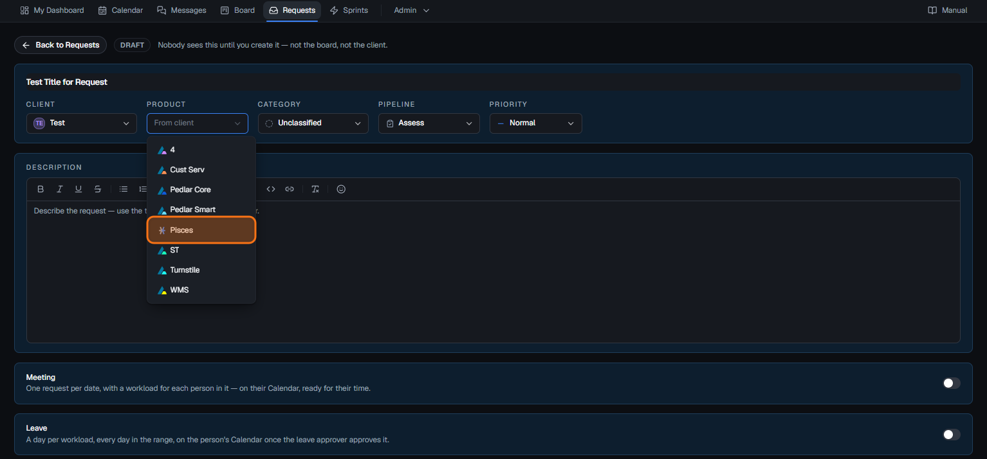Choose Pedlar Core from the product list

click(201, 190)
